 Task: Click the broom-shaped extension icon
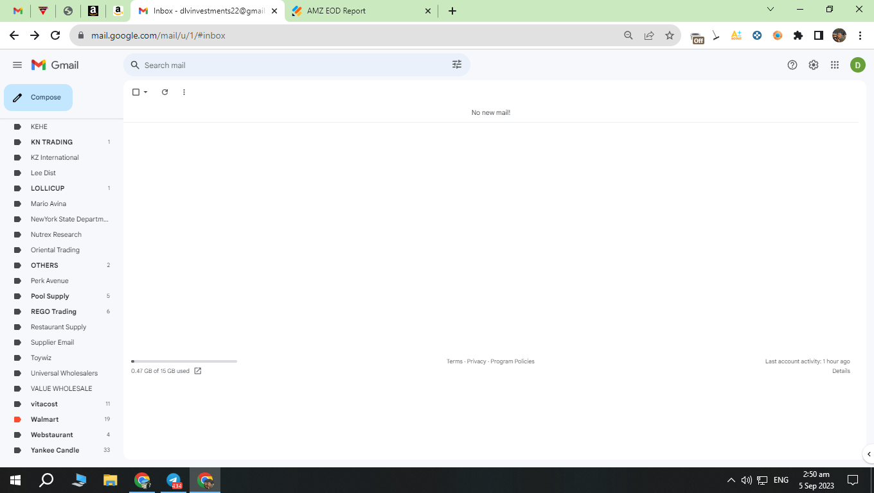pos(716,35)
